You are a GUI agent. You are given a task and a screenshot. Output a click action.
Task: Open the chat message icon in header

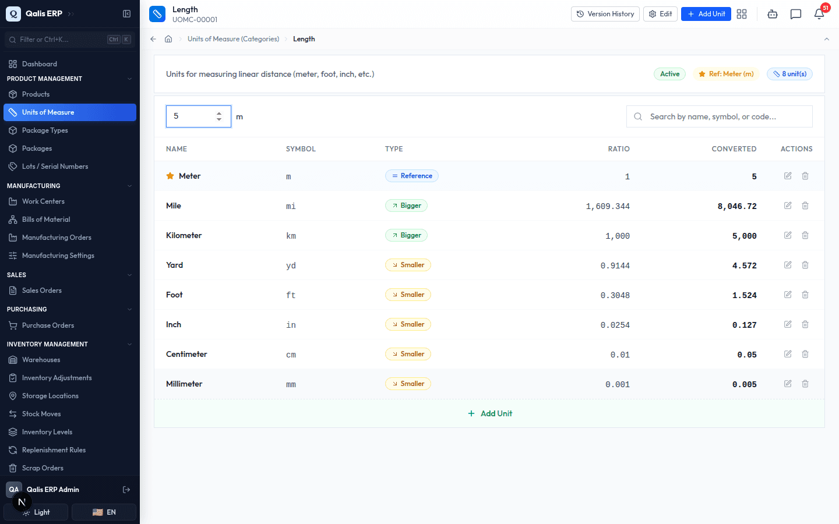coord(796,14)
